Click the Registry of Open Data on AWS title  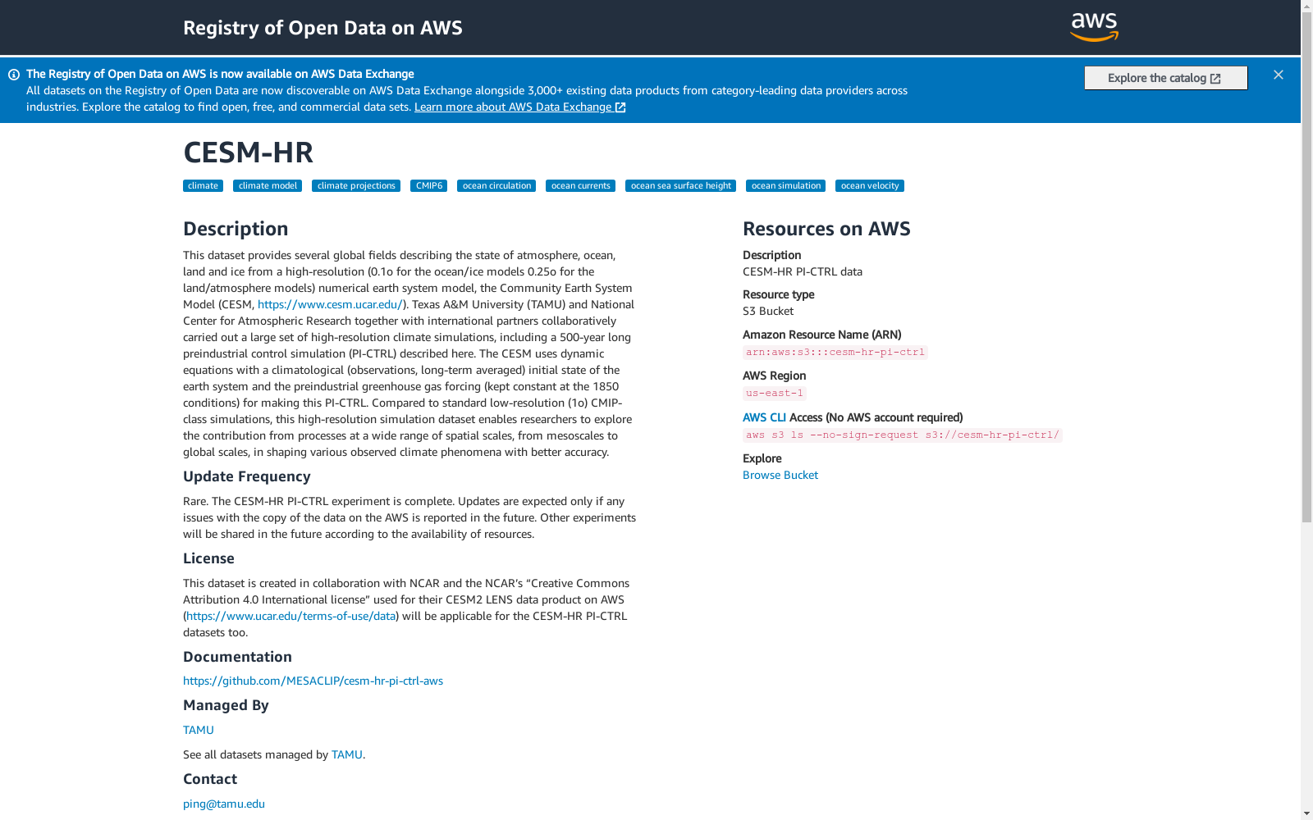point(323,28)
